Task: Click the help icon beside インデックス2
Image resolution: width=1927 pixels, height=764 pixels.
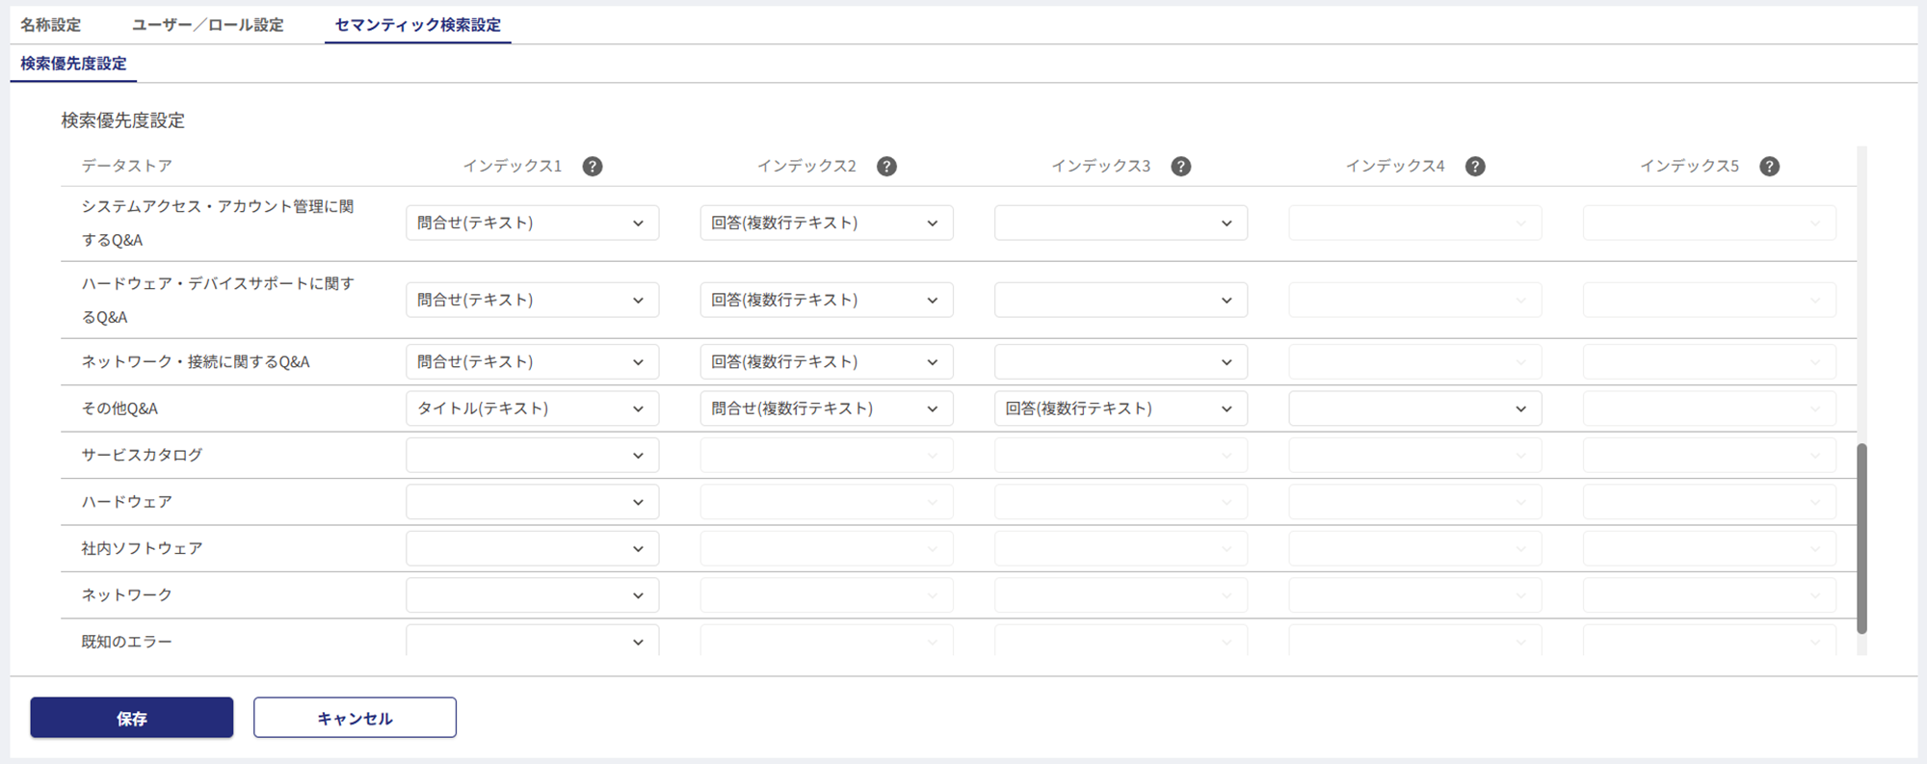Action: click(x=886, y=167)
